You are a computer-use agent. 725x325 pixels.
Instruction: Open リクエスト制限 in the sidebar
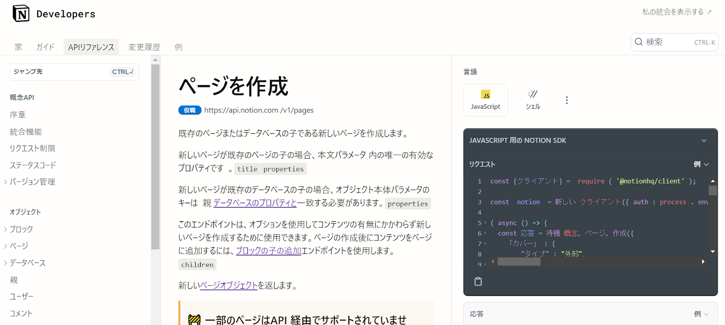tap(33, 149)
